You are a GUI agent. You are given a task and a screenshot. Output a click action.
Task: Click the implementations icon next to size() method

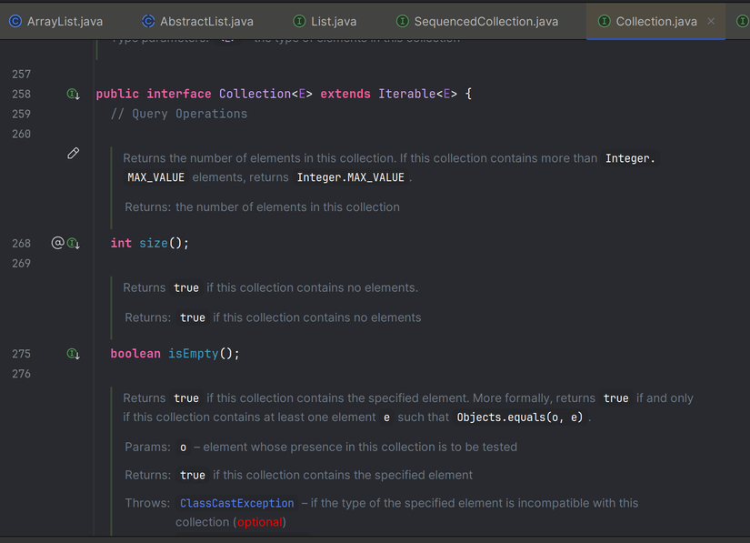(x=73, y=243)
